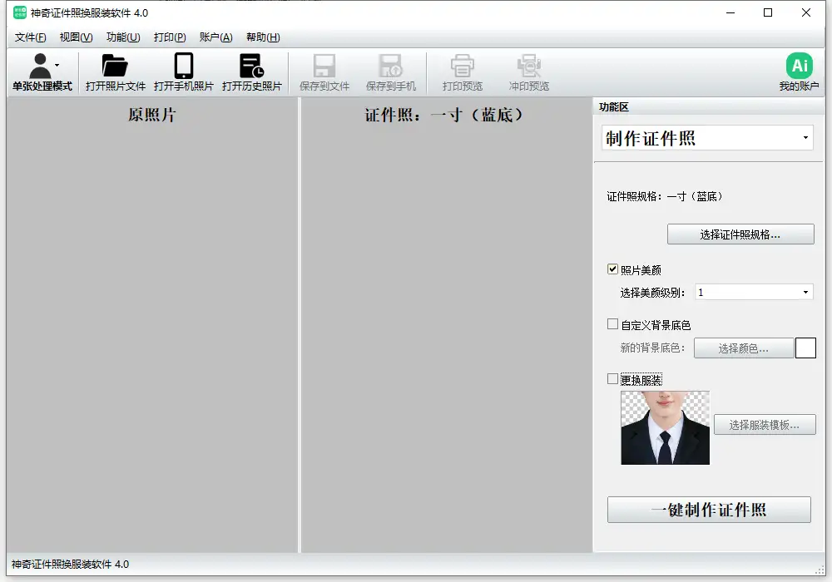
Task: Enable custom background color checkbox
Action: click(x=613, y=324)
